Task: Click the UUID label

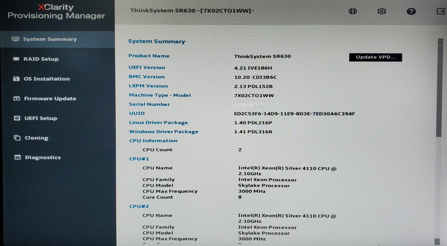Action: [x=137, y=114]
